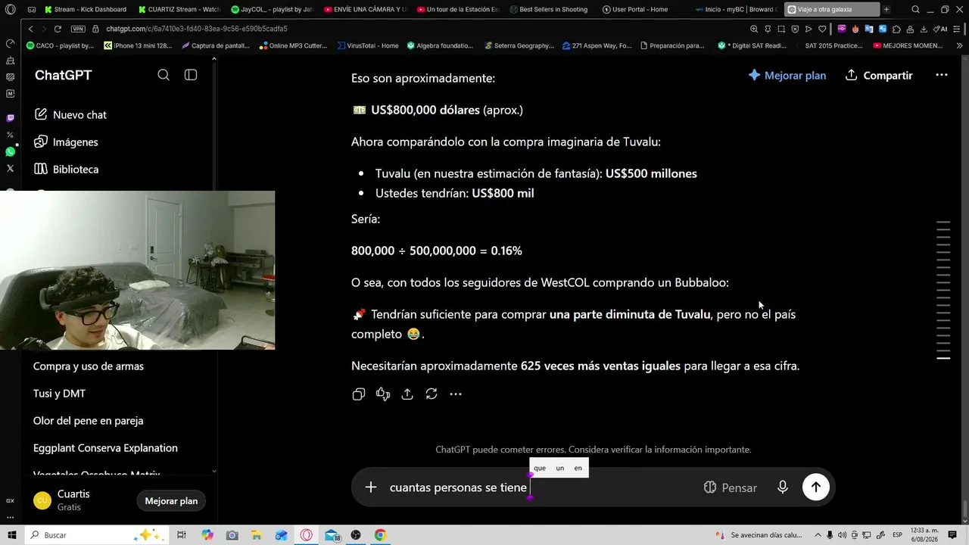Viewport: 969px width, 545px height.
Task: Open more actions under the response
Action: point(456,394)
